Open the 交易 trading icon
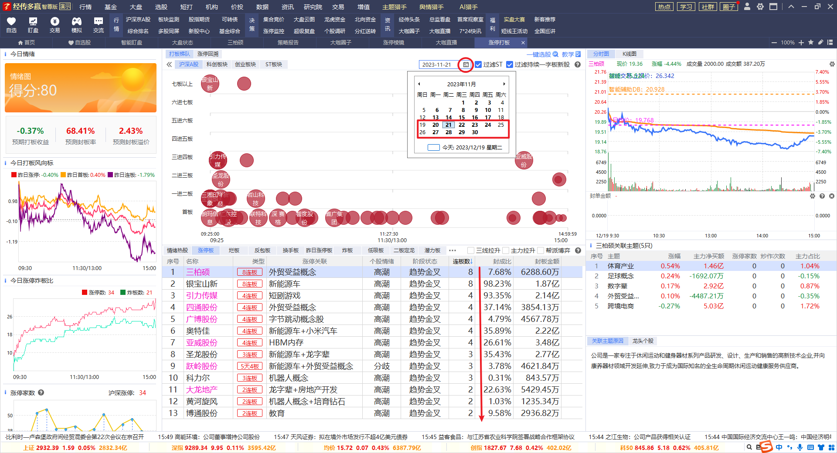This screenshot has height=453, width=837. [55, 21]
